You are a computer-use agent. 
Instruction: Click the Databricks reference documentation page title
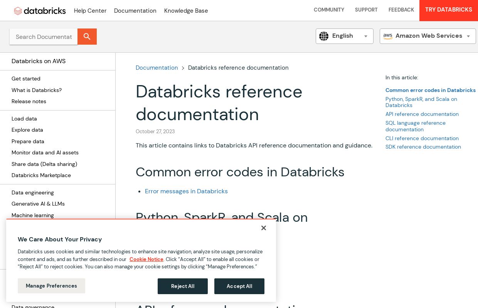pos(219,103)
